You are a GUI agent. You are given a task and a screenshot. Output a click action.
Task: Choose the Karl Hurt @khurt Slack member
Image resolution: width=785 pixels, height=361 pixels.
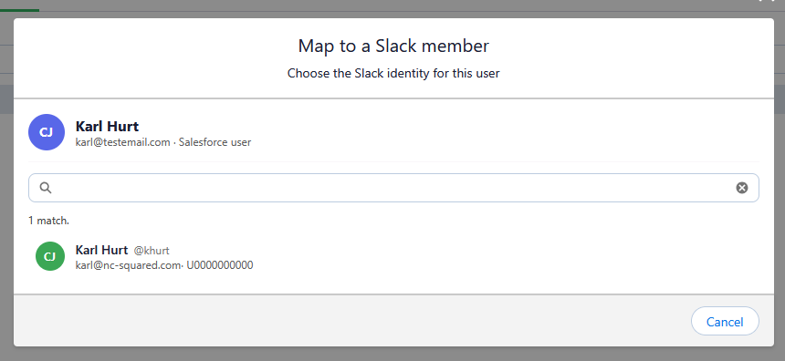pos(393,257)
